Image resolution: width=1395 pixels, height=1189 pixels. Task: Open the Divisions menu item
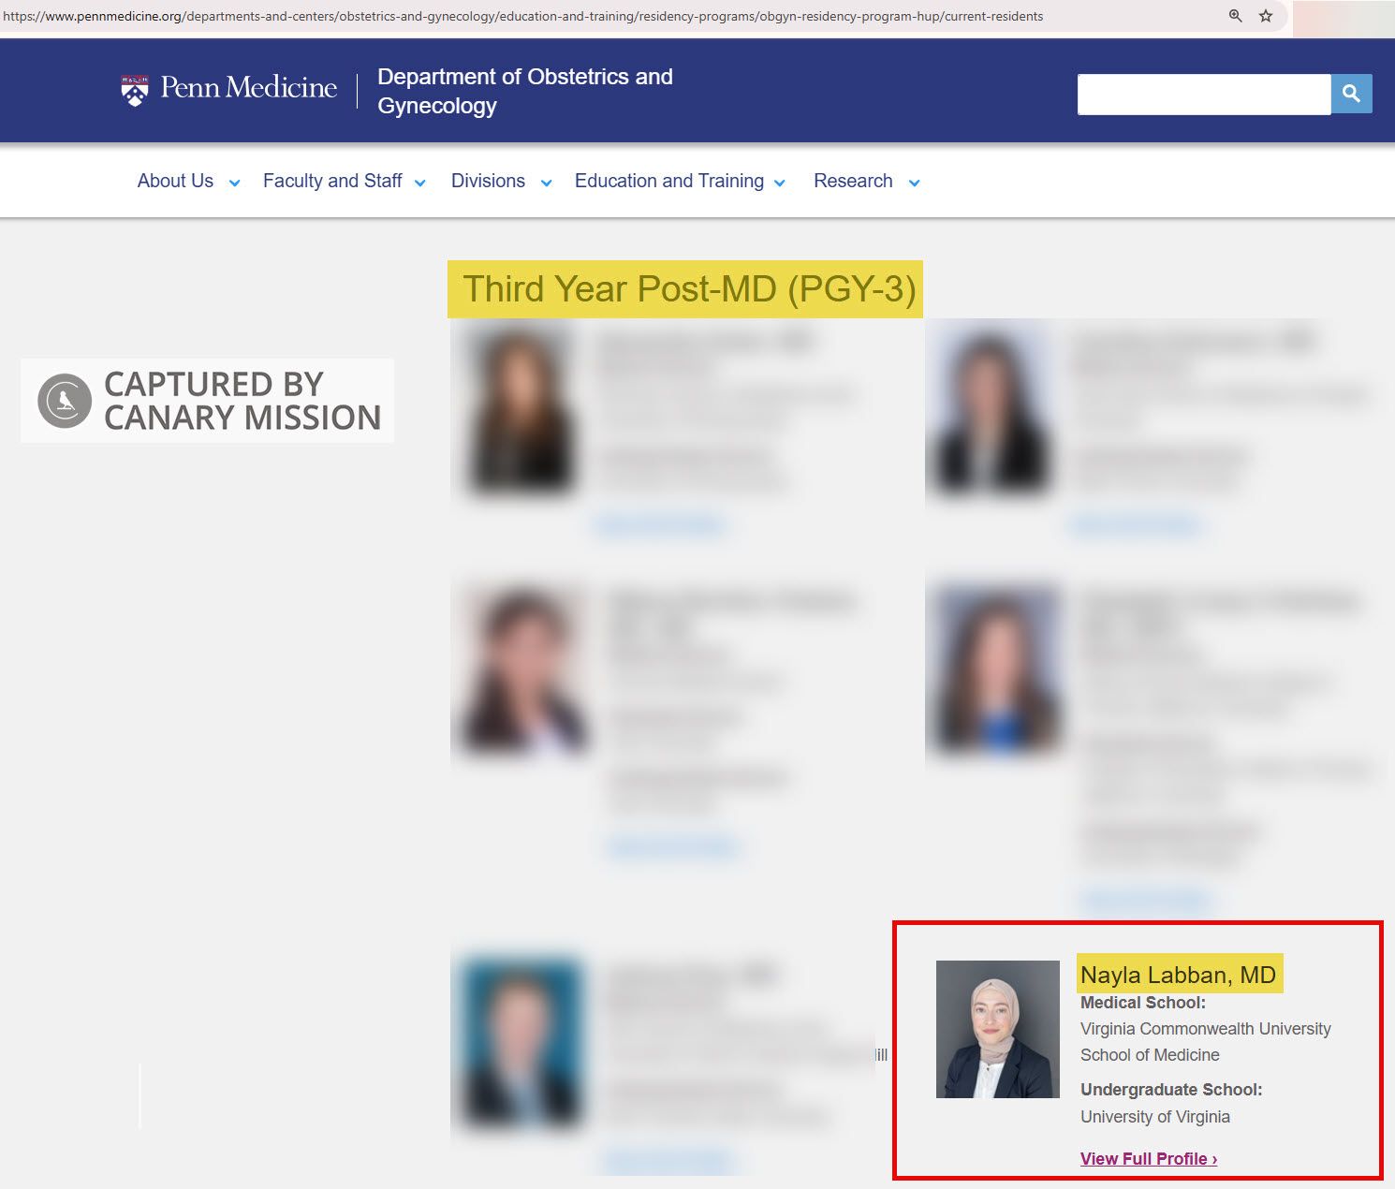point(488,182)
